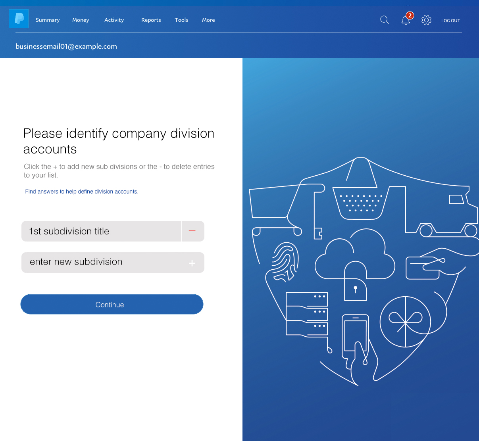The image size is (479, 441).
Task: Go to the Summary tab
Action: (48, 20)
